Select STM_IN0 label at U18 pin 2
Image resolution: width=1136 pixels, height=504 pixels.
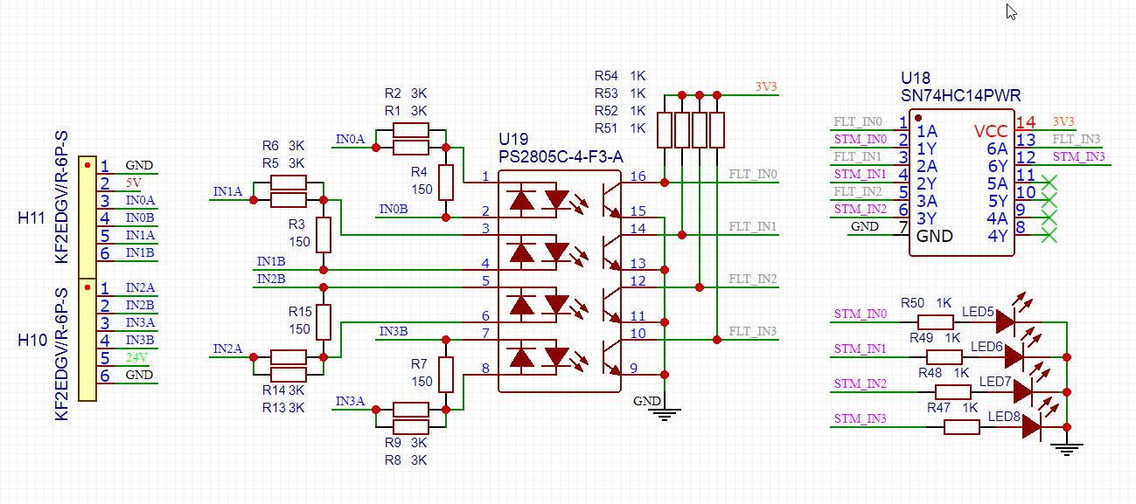point(861,139)
